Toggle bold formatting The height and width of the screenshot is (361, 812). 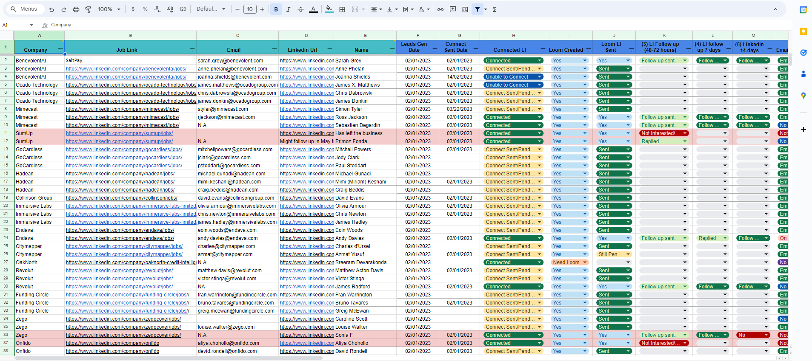coord(276,9)
